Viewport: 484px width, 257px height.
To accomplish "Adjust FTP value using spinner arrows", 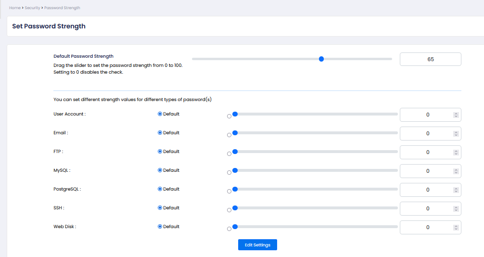I will click(x=456, y=153).
